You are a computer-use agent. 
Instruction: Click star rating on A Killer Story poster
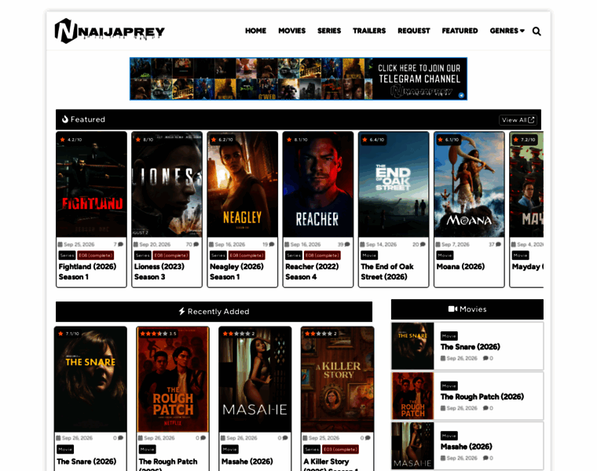(320, 334)
